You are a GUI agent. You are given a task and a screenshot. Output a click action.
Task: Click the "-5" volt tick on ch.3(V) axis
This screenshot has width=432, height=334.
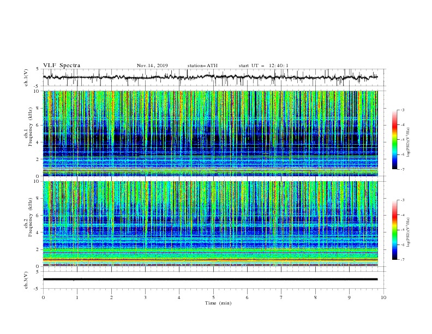click(37, 289)
